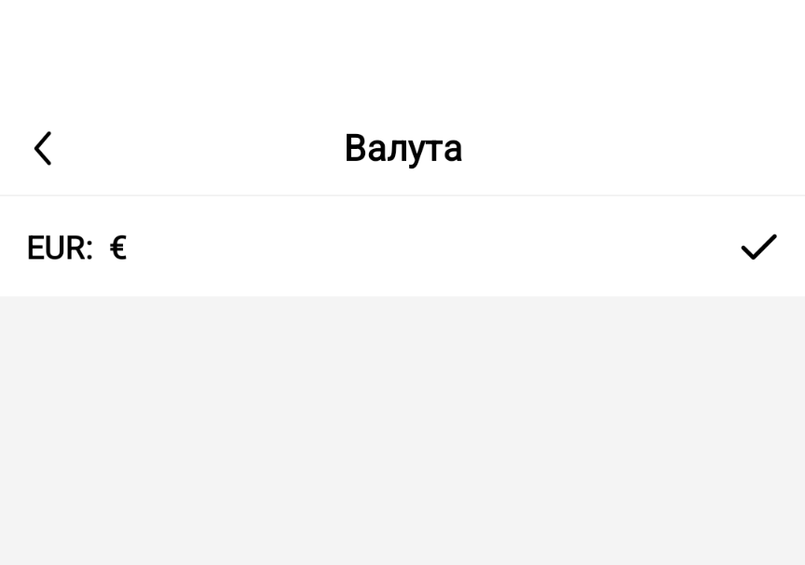Screen dimensions: 805x565
Task: Choose EUR as the currency
Action: pyautogui.click(x=76, y=249)
